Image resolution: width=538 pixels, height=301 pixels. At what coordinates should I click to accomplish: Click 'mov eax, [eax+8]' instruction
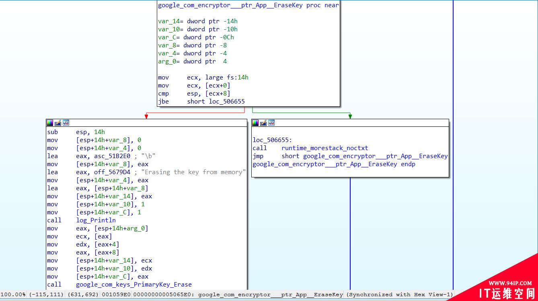click(x=83, y=252)
